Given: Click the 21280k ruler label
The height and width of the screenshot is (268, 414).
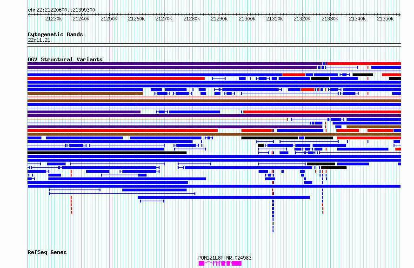Looking at the screenshot, I should click(x=192, y=19).
